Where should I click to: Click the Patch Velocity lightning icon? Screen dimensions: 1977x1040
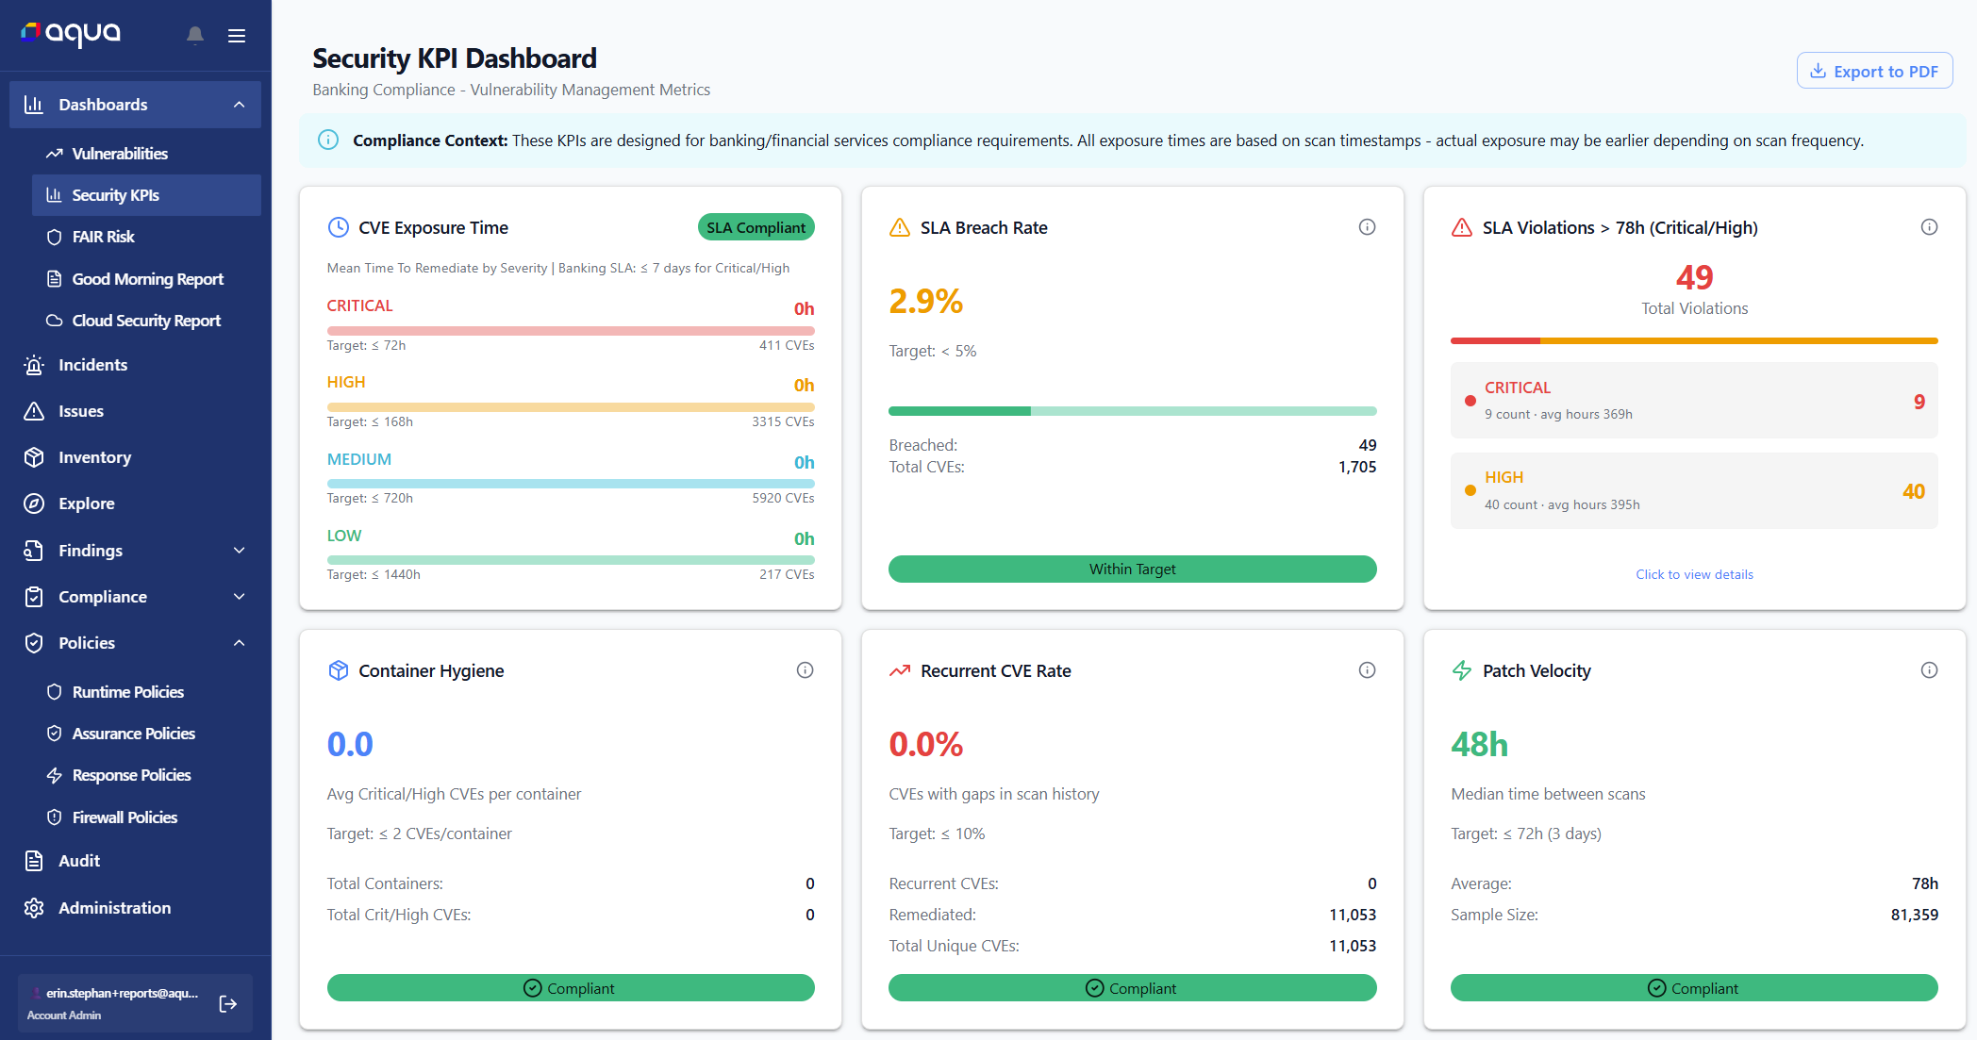1462,670
